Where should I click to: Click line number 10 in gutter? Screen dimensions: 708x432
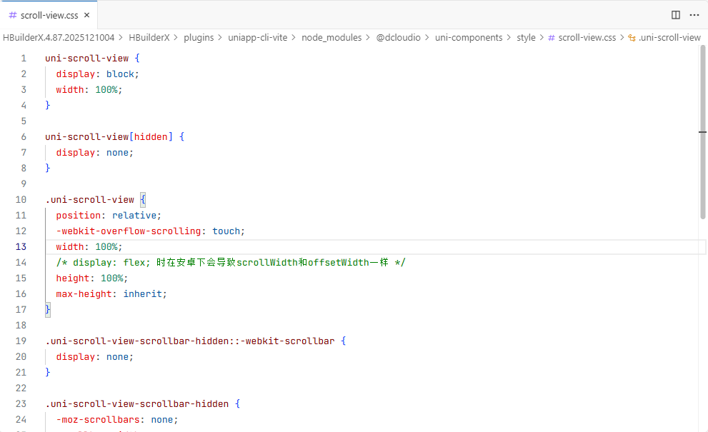tap(21, 199)
